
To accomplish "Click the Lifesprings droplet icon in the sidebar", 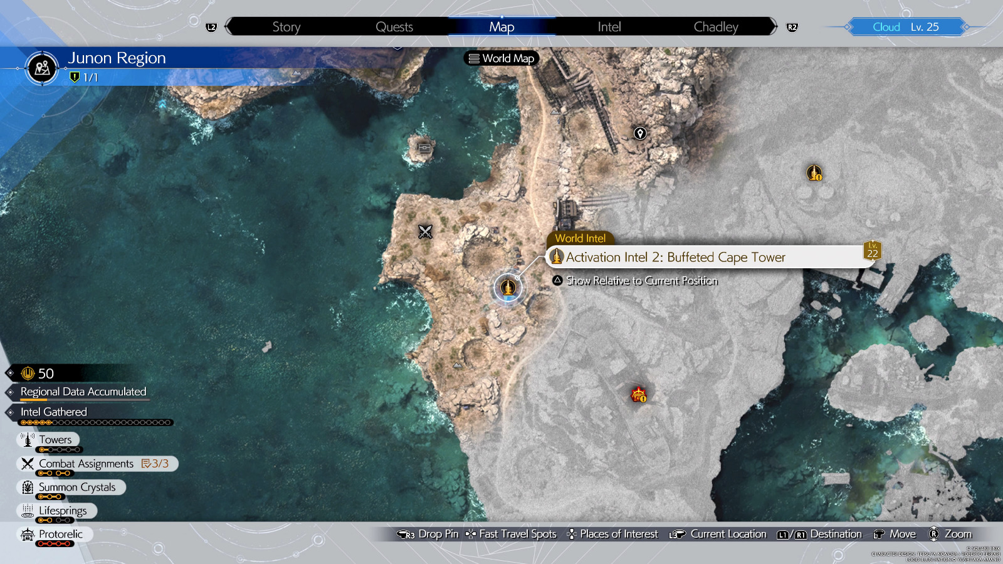I will coord(26,511).
